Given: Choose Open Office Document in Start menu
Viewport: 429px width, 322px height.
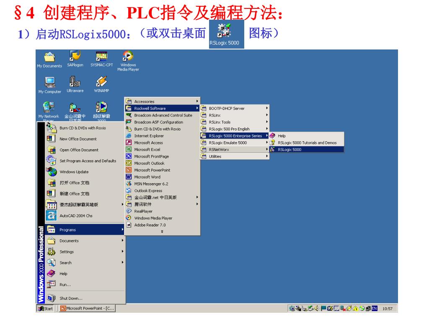Looking at the screenshot, I should coord(84,150).
